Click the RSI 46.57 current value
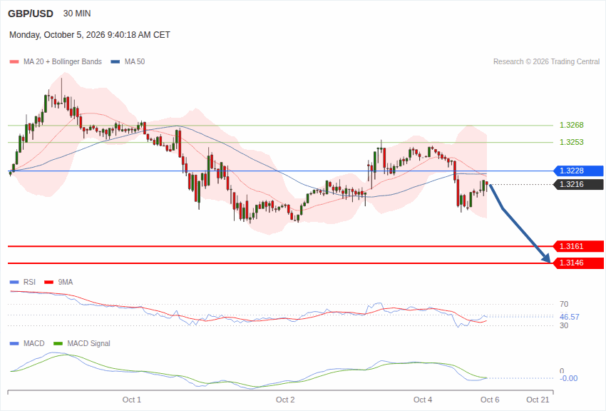Screen dimensions: 606x411 (570, 317)
